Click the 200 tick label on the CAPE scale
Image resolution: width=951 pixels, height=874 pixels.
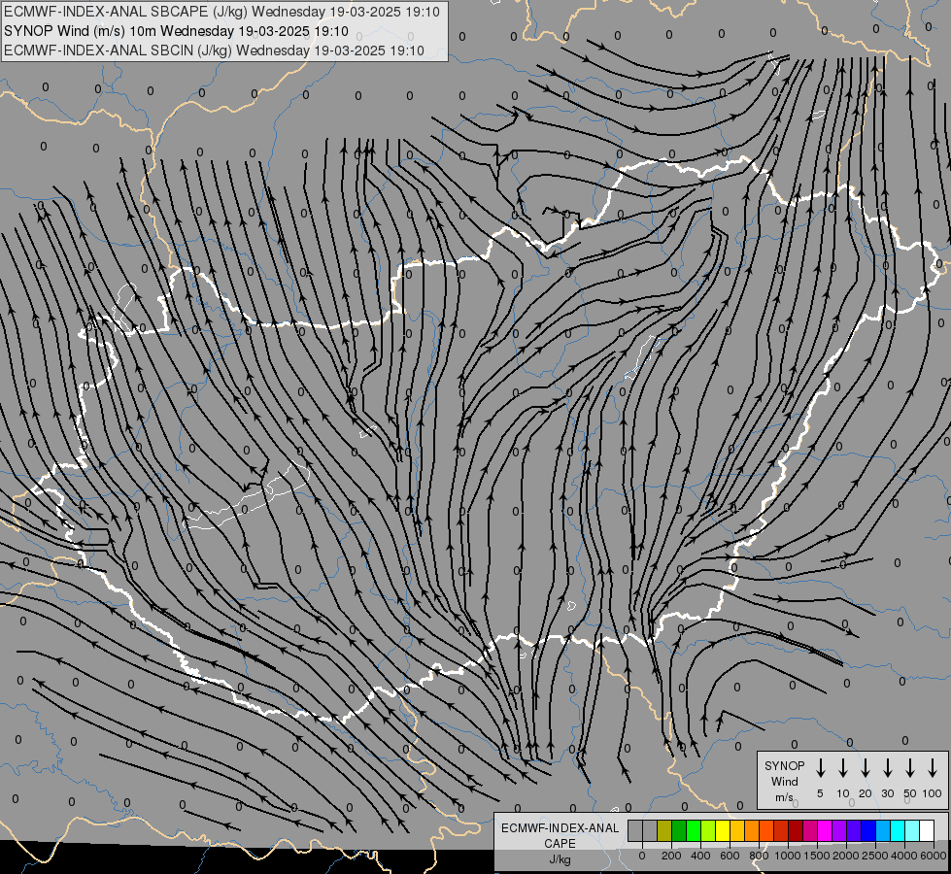click(671, 856)
